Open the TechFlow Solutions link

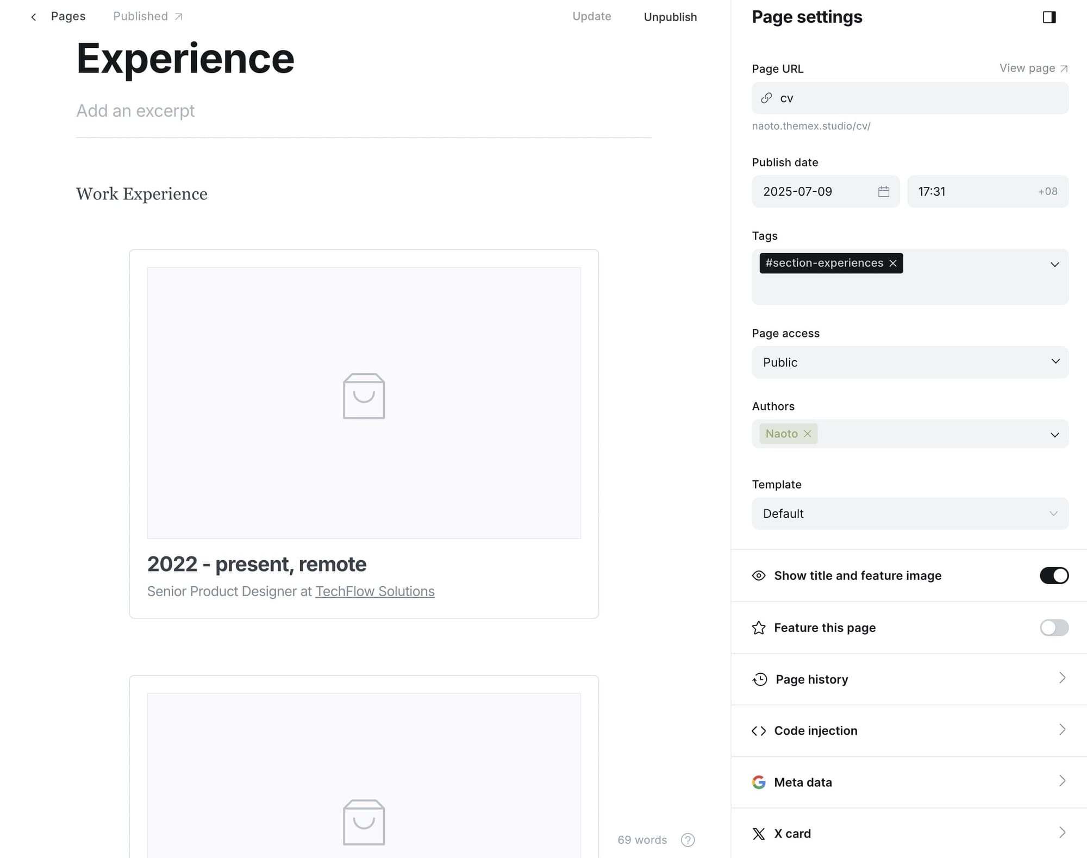(375, 591)
